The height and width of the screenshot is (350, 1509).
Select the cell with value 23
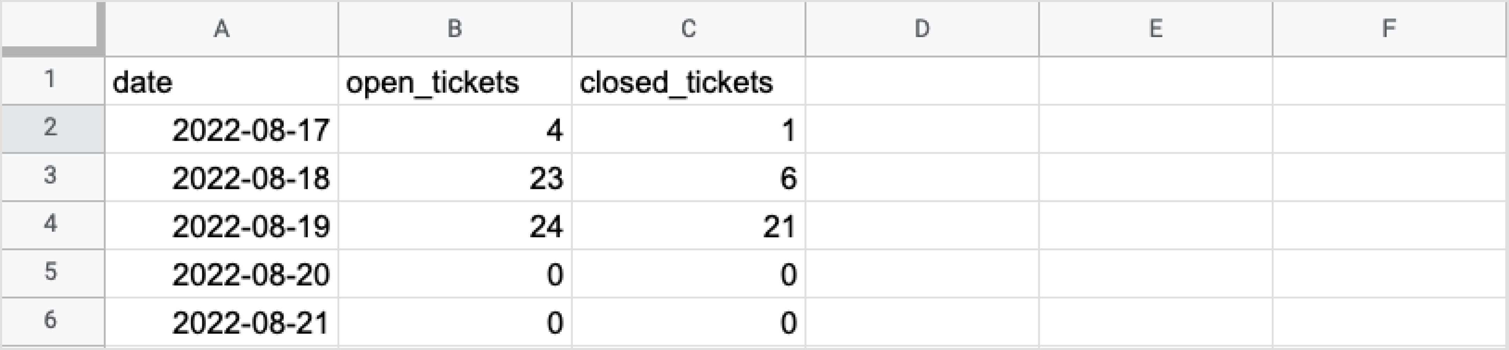click(454, 178)
